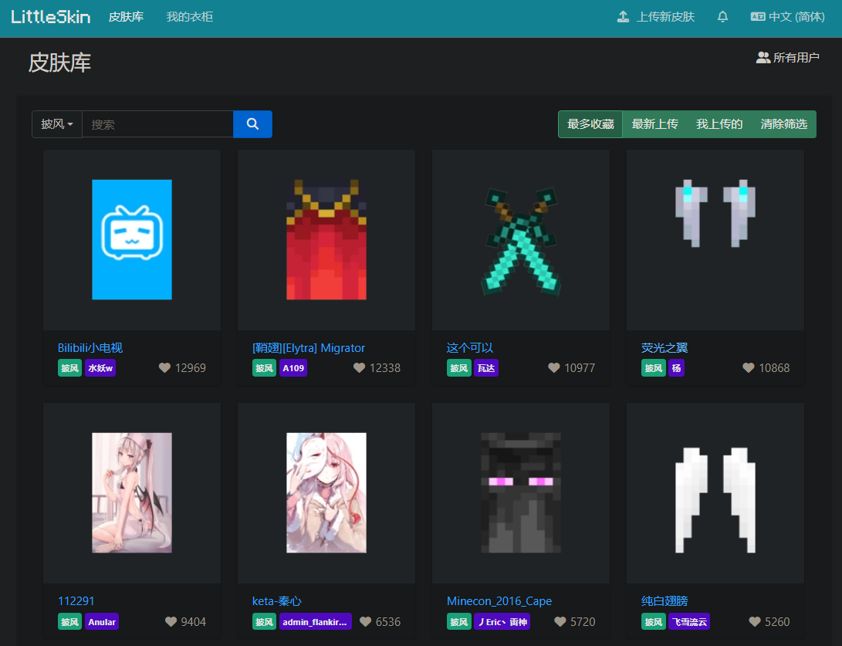The height and width of the screenshot is (646, 842).
Task: Click heart icon on 荧光之翼 cape
Action: click(x=748, y=368)
